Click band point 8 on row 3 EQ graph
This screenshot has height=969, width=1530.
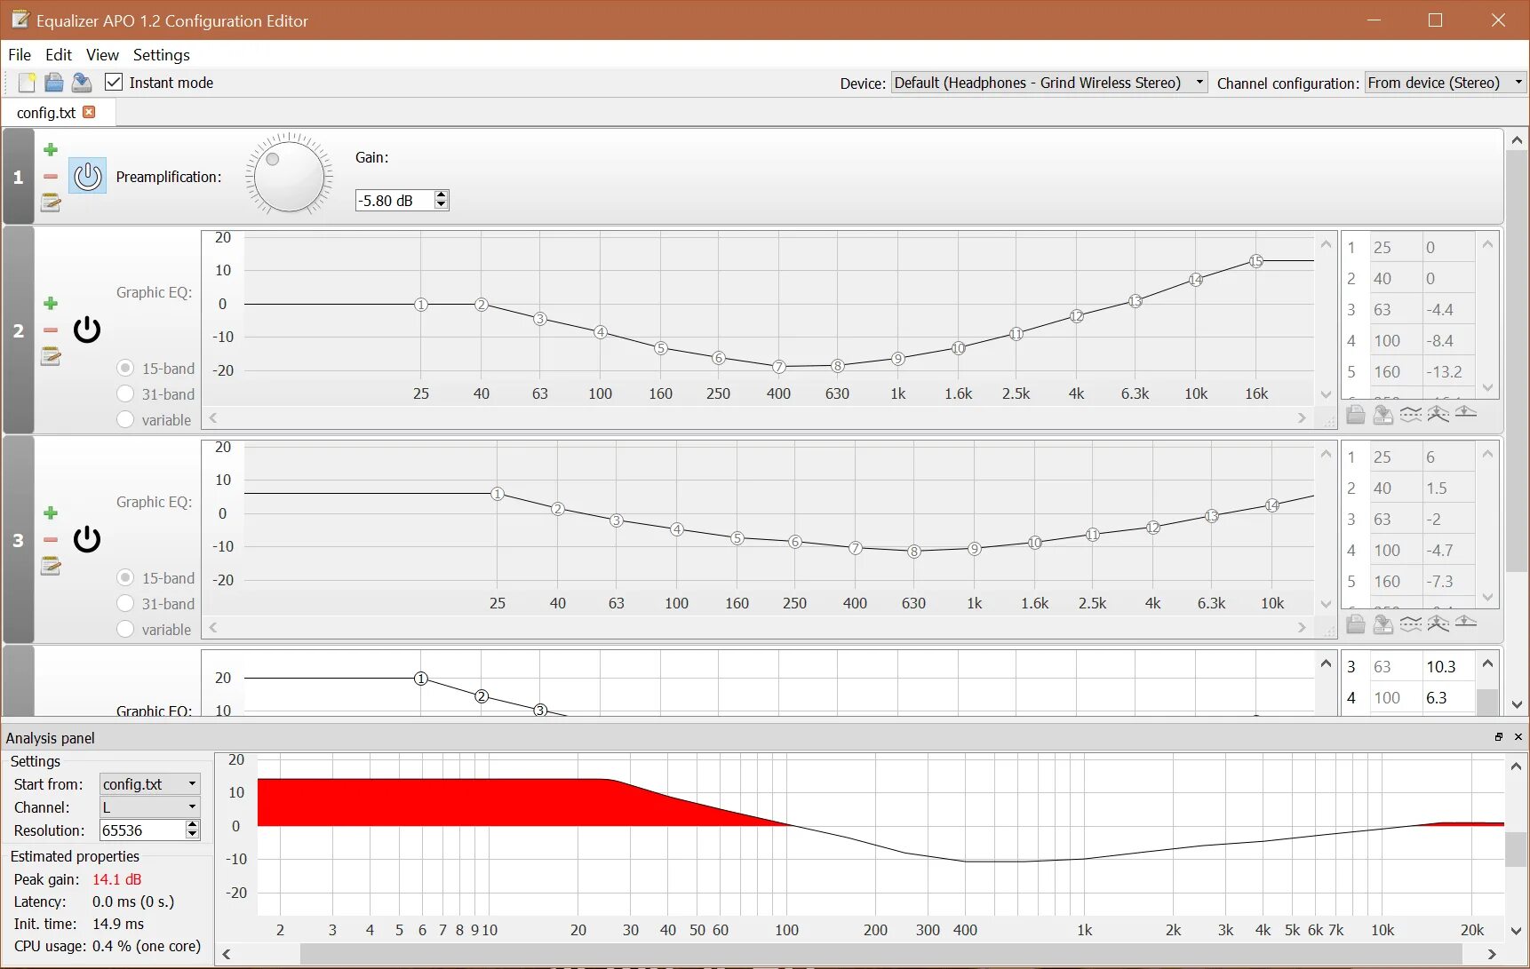(913, 552)
